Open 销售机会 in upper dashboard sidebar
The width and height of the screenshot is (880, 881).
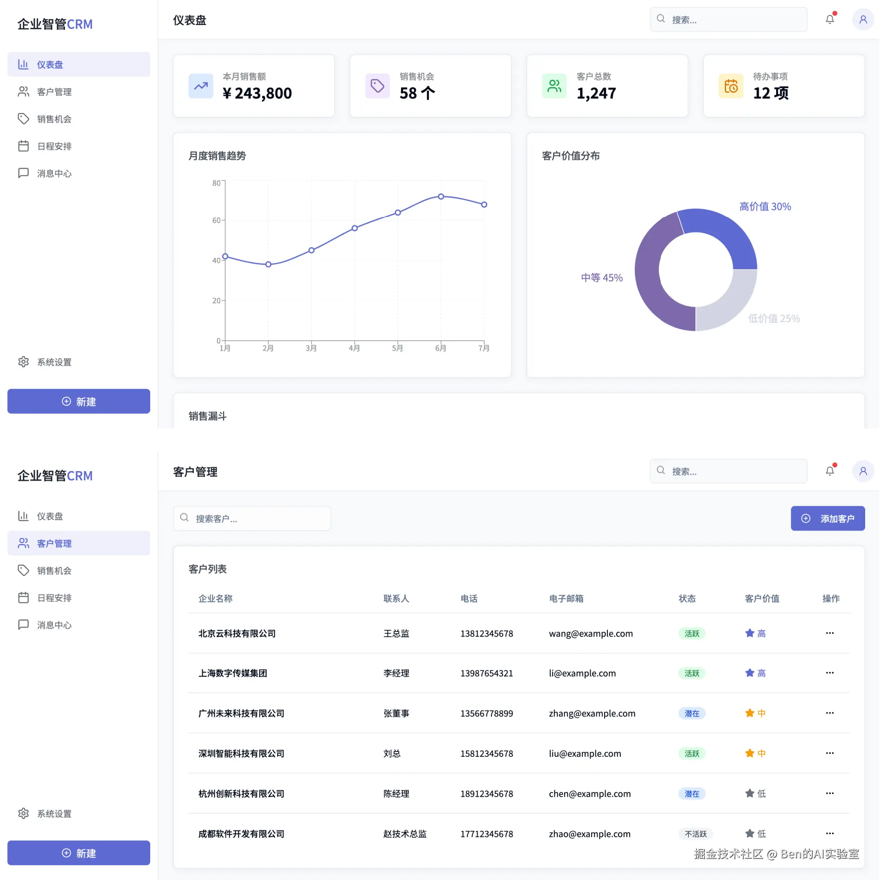pos(79,119)
